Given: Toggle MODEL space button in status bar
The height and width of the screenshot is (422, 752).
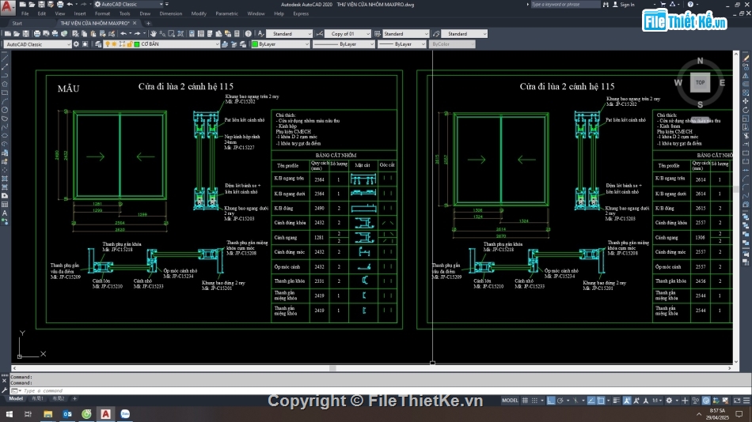Looking at the screenshot, I should [510, 401].
